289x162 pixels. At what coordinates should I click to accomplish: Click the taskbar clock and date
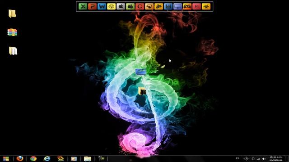point(276,158)
